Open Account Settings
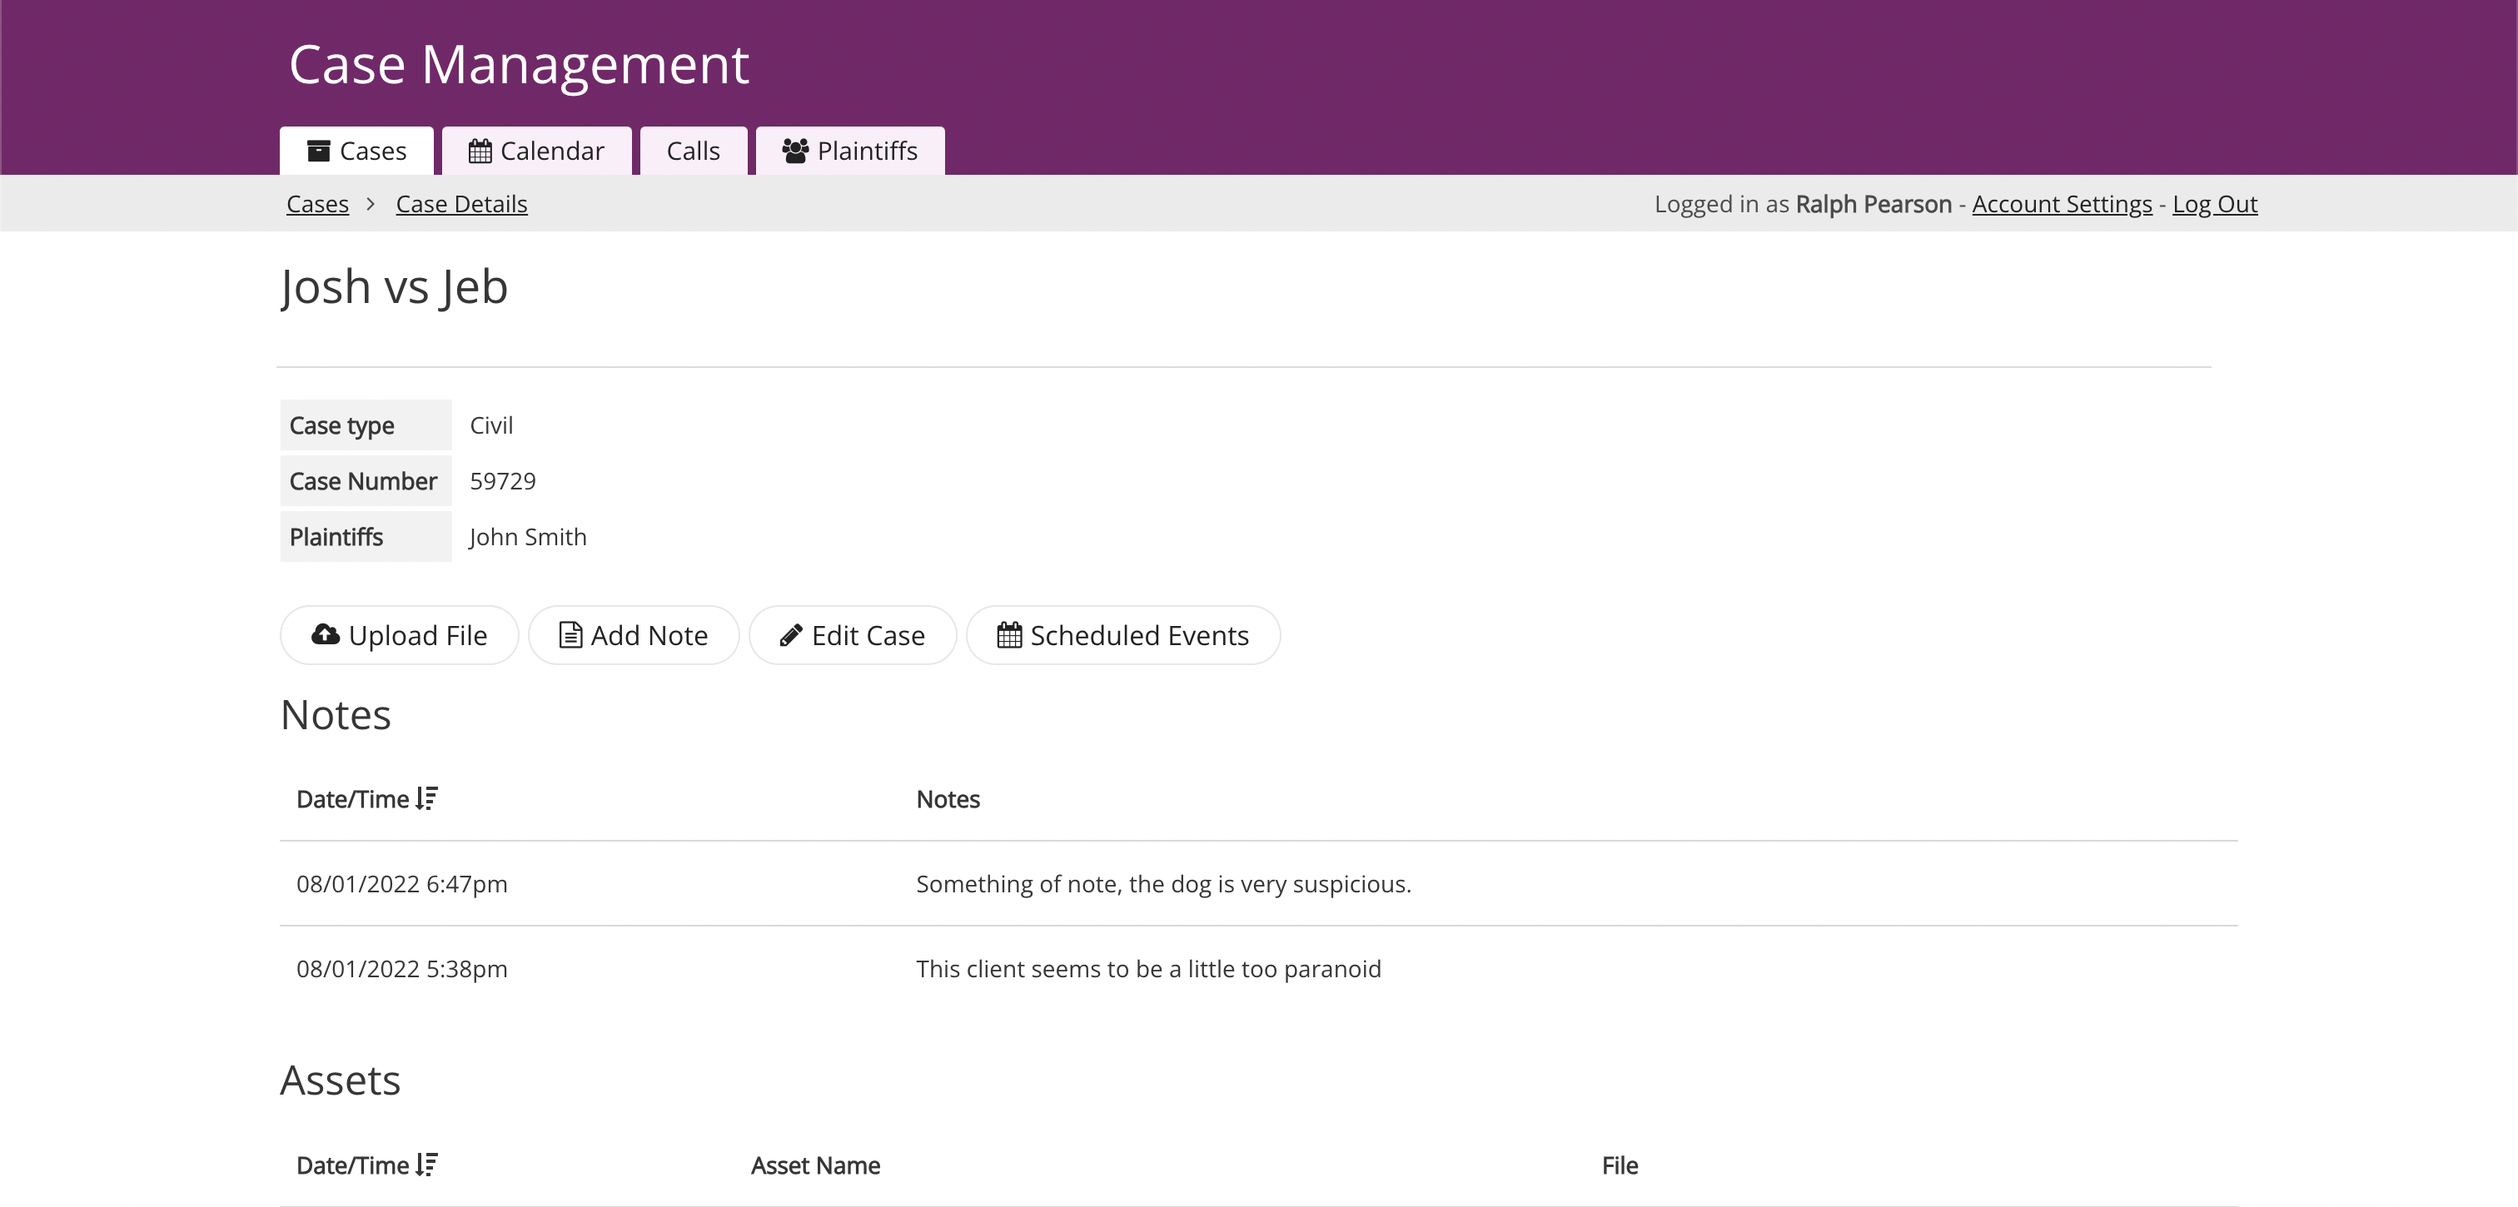 2062,203
